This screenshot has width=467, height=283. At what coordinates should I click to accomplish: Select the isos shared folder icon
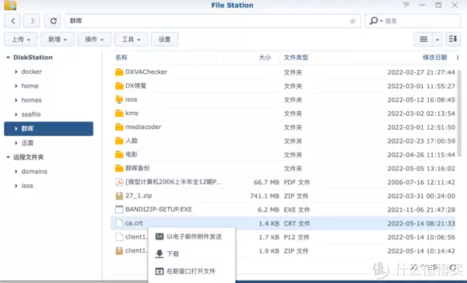pyautogui.click(x=119, y=100)
